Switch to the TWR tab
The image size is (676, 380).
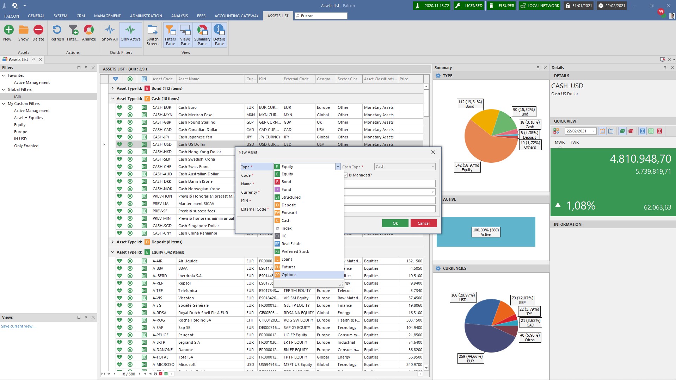(574, 142)
